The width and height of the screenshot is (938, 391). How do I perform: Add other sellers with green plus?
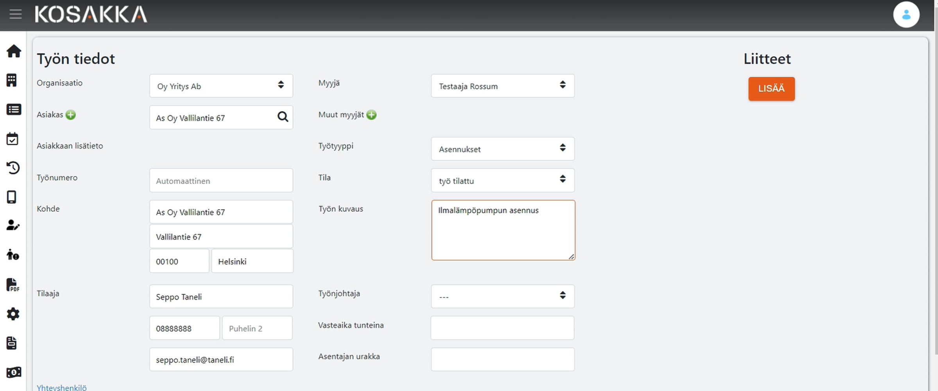click(x=372, y=115)
